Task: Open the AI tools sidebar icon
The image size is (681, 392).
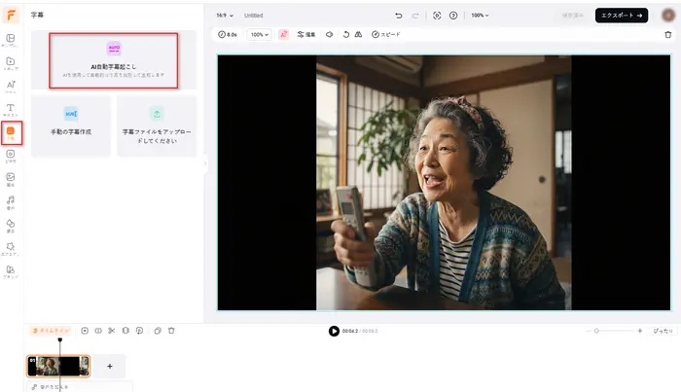Action: coord(11,87)
